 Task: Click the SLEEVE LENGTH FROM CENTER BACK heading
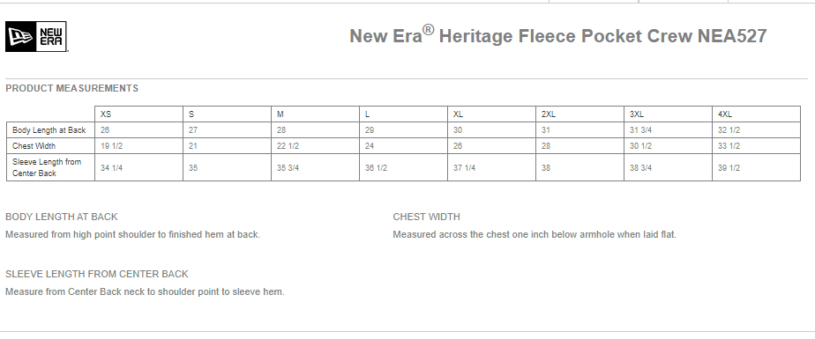tap(97, 274)
